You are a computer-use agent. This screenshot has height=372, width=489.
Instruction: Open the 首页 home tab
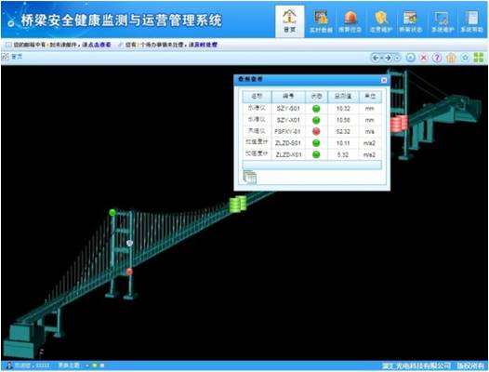pyautogui.click(x=289, y=21)
